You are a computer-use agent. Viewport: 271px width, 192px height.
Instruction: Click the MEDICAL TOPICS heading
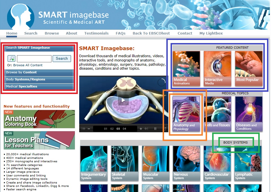point(235,93)
